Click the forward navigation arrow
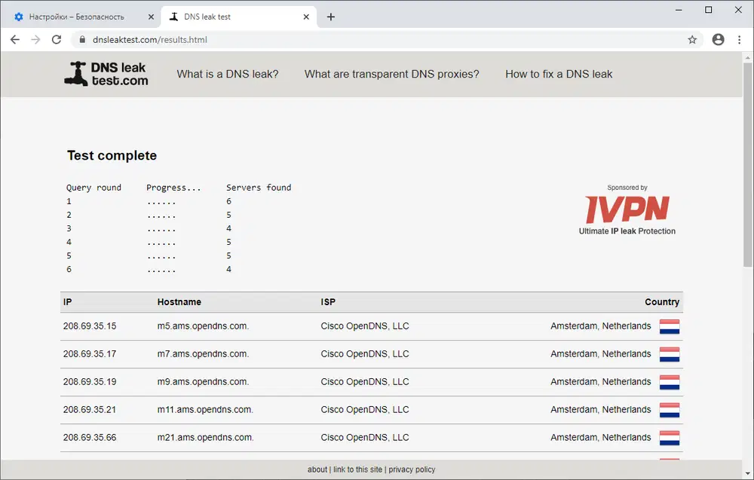 (35, 39)
